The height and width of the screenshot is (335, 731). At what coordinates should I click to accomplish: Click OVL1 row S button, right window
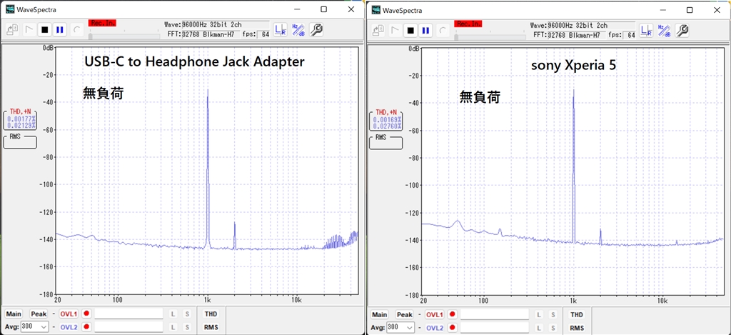click(x=553, y=315)
